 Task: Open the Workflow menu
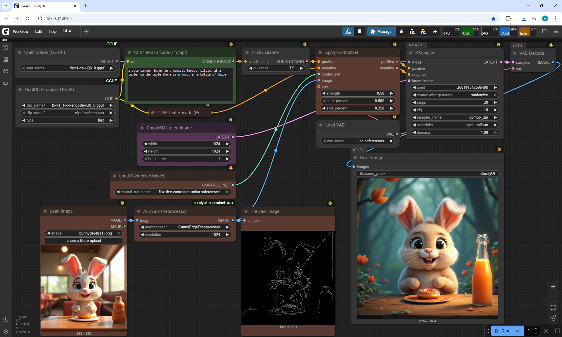click(20, 31)
